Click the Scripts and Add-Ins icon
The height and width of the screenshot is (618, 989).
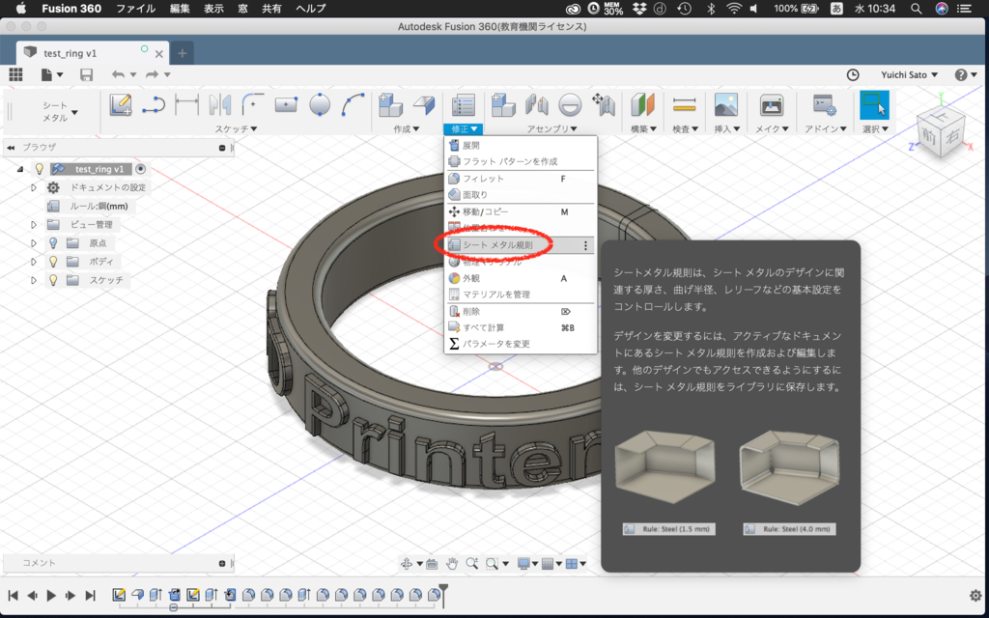click(825, 104)
